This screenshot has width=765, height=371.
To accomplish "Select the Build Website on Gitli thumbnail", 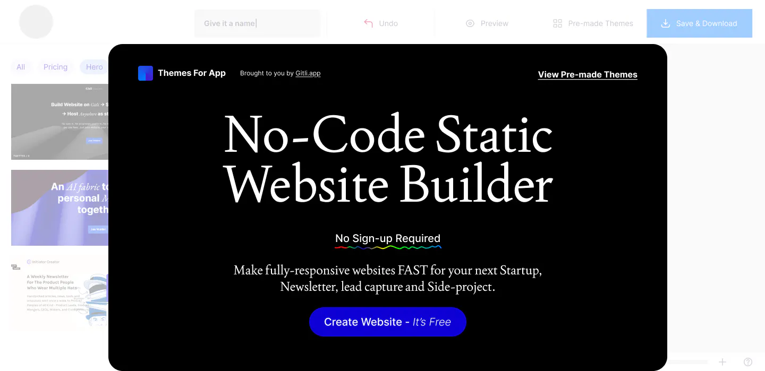I will (59, 122).
